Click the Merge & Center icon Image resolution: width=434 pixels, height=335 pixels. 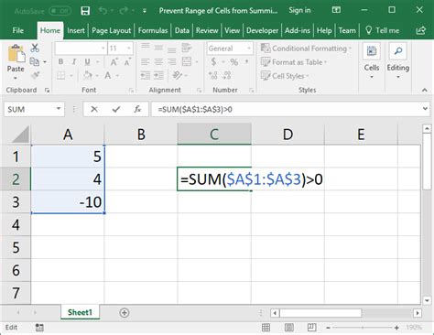[x=187, y=61]
